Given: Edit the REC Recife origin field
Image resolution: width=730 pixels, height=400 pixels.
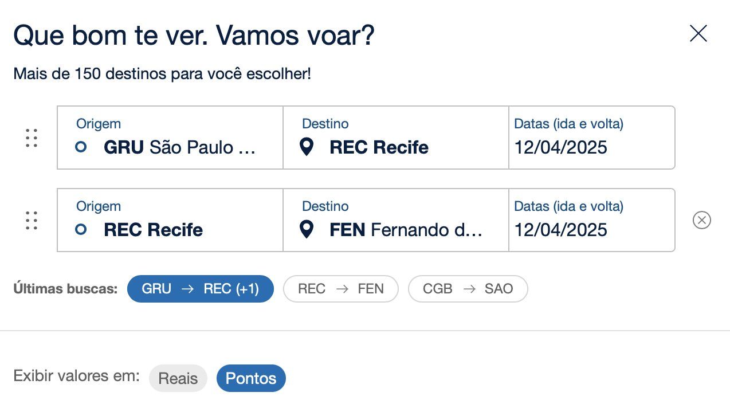Looking at the screenshot, I should click(x=170, y=220).
